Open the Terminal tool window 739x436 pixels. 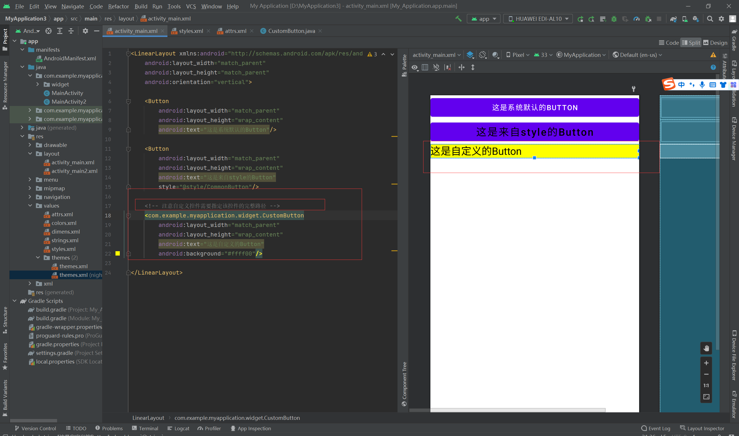145,428
